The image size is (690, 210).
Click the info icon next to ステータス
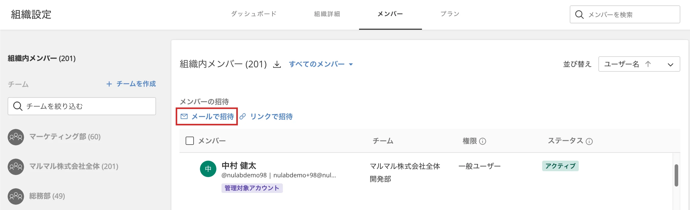(x=589, y=141)
